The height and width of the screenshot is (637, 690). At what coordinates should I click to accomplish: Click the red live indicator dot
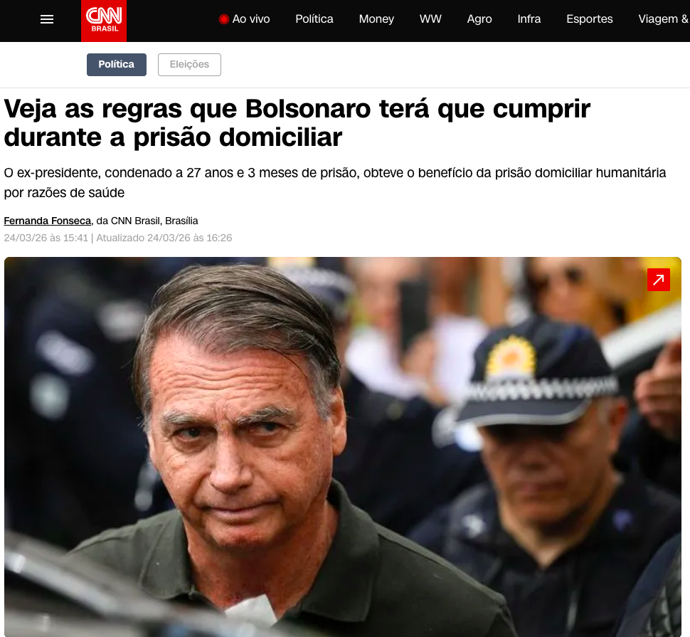pyautogui.click(x=224, y=19)
